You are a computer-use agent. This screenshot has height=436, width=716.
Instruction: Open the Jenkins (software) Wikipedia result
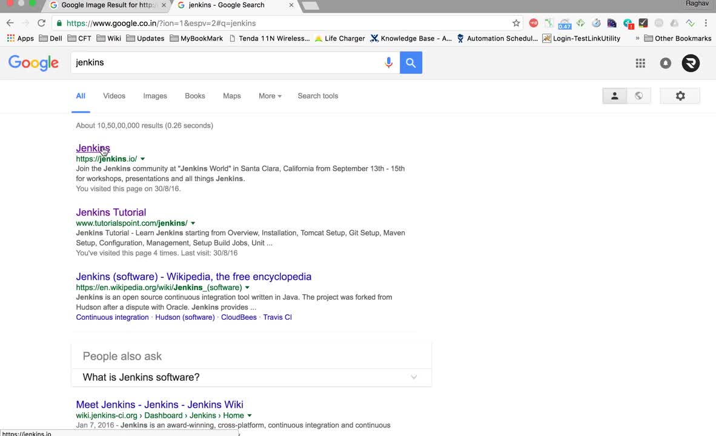point(194,277)
